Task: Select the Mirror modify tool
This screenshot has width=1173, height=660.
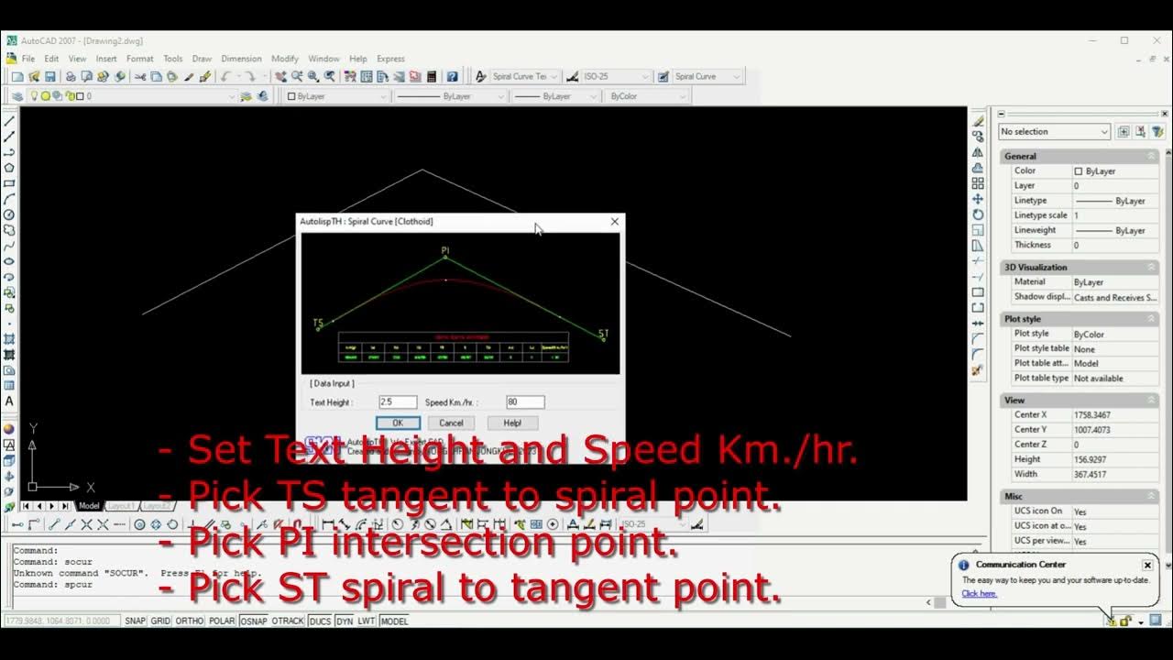Action: pyautogui.click(x=978, y=152)
